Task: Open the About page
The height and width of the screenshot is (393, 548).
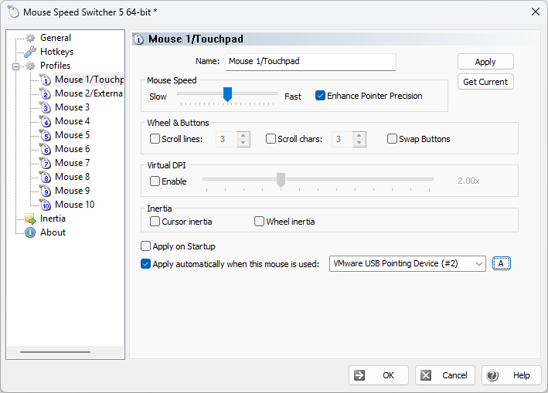Action: [53, 232]
